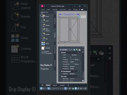Select the Array action icon
Viewport: 127px width, 95px height.
43,44
